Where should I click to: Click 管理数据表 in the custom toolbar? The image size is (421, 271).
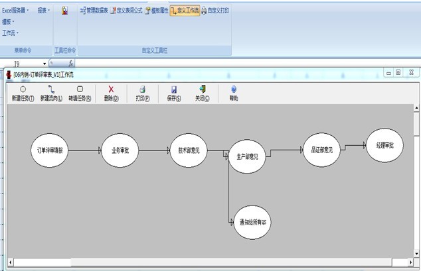[94, 11]
